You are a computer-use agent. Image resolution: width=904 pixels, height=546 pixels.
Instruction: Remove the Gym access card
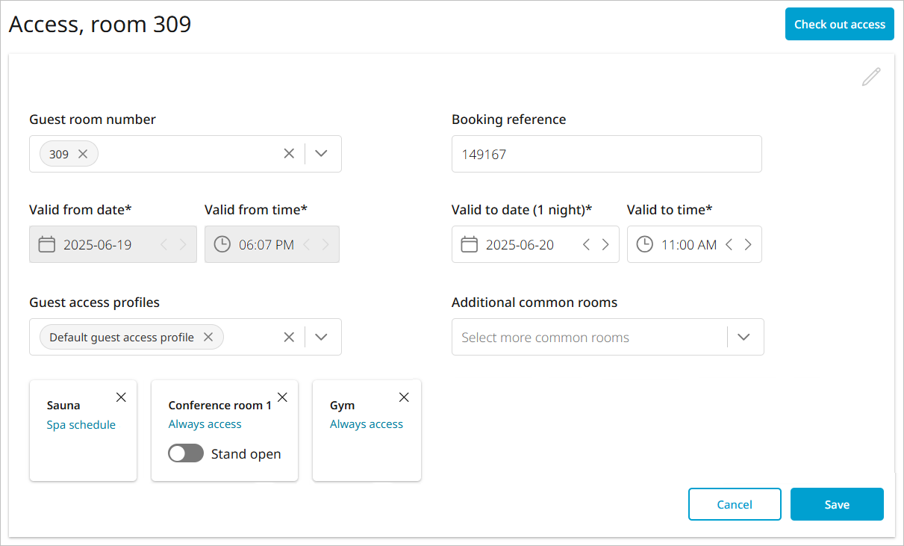[404, 397]
